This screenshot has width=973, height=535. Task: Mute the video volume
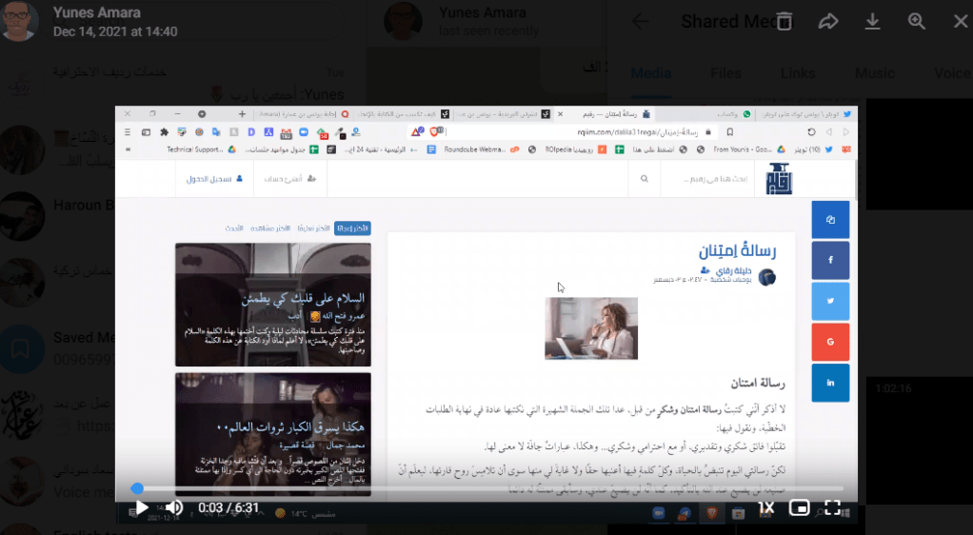(x=174, y=508)
